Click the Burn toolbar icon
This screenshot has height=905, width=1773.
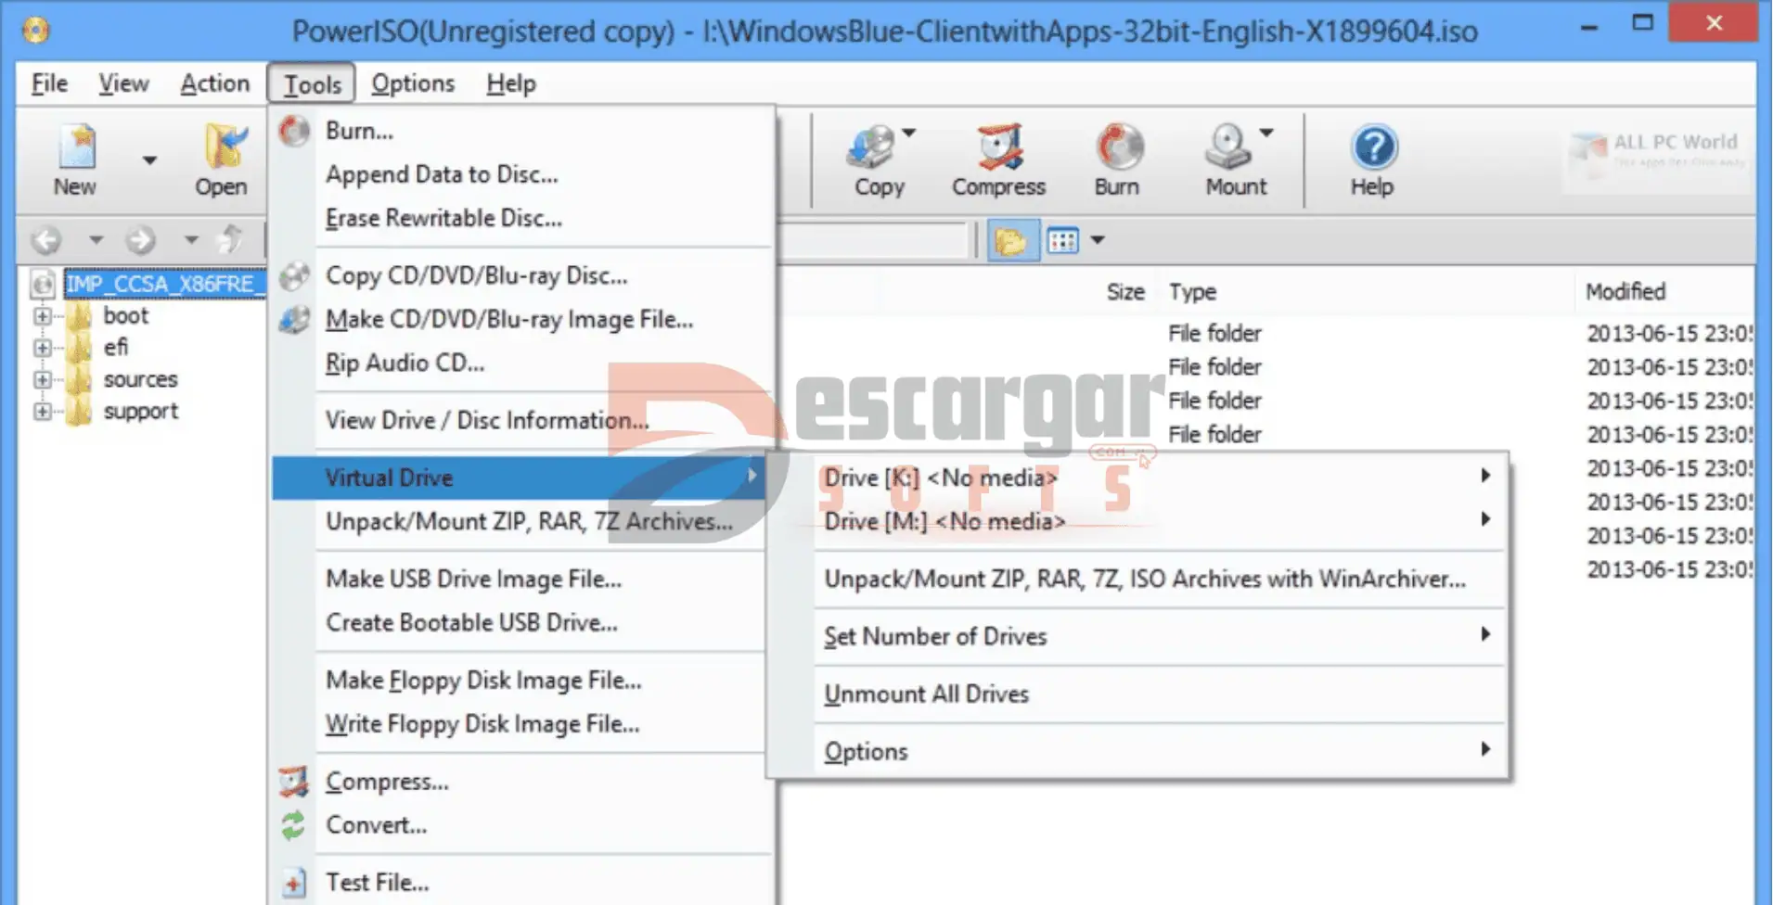tap(1118, 148)
